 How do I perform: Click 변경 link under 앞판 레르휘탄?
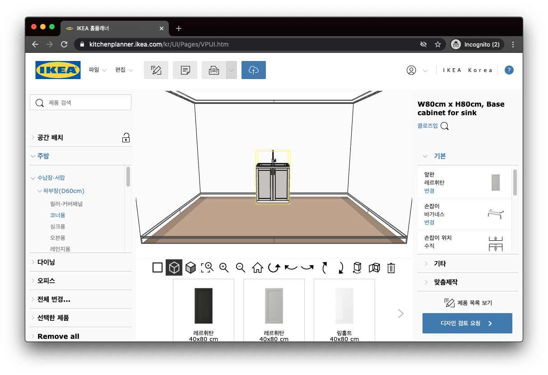(x=429, y=191)
